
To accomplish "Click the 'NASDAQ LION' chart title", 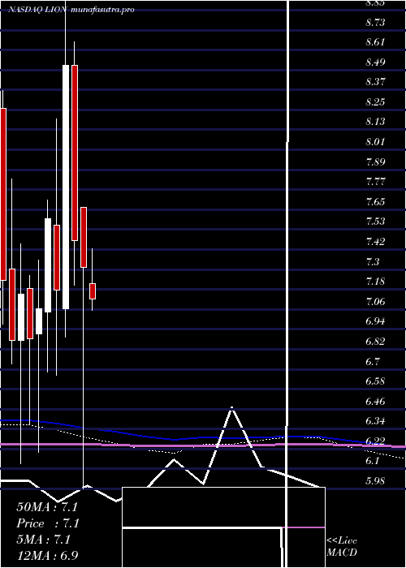I will (37, 10).
